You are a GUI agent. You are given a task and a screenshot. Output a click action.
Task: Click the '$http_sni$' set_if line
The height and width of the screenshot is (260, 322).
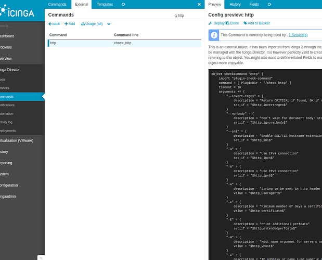(x=253, y=140)
